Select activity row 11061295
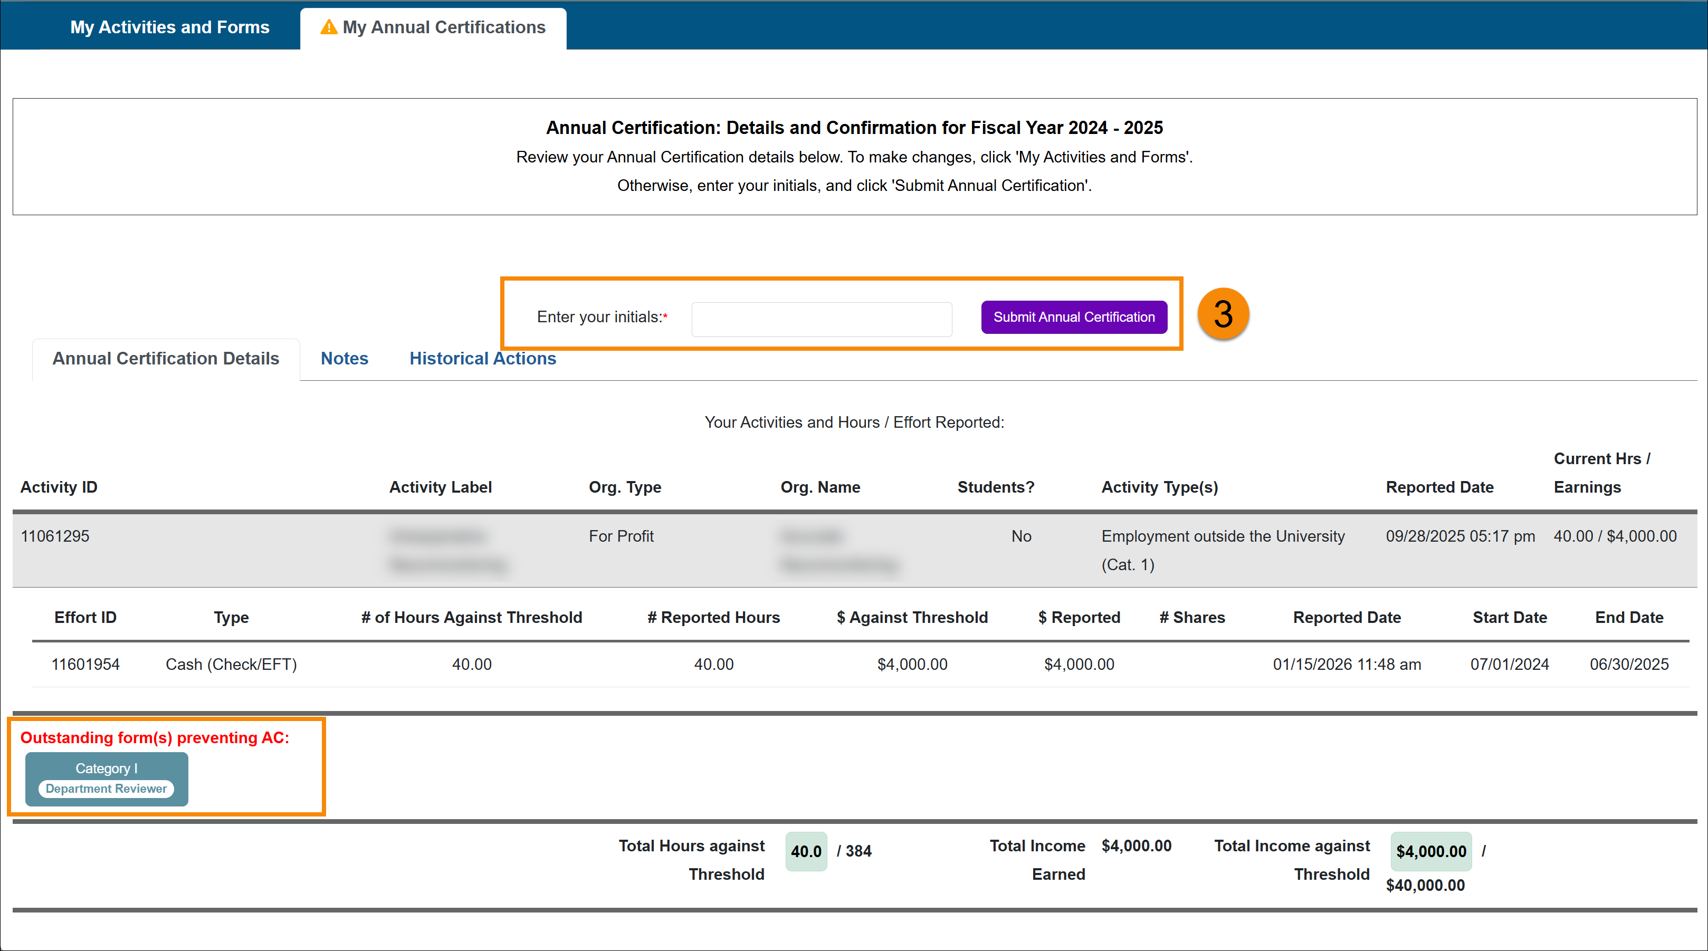The height and width of the screenshot is (951, 1708). [55, 536]
